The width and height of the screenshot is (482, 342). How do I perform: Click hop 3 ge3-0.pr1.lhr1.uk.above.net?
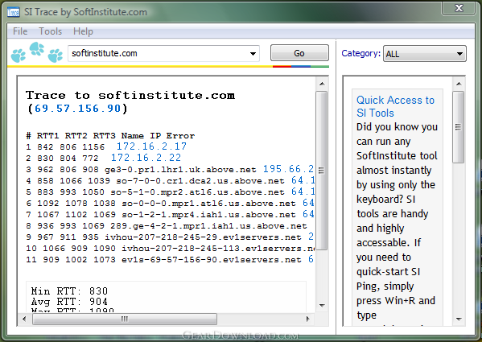(180, 170)
